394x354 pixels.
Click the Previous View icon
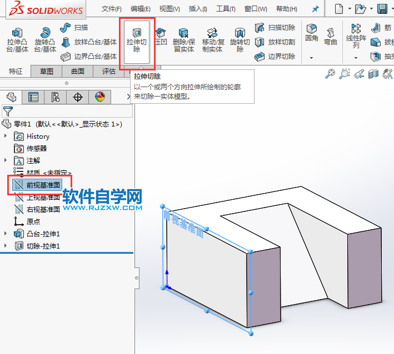click(359, 74)
